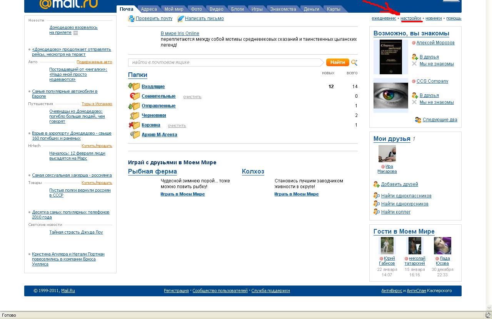
Task: Open news Тайная страсть Джуда Лоу
Action: click(x=76, y=232)
